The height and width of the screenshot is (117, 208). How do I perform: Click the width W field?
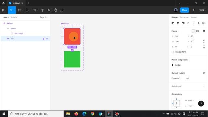click(178, 42)
